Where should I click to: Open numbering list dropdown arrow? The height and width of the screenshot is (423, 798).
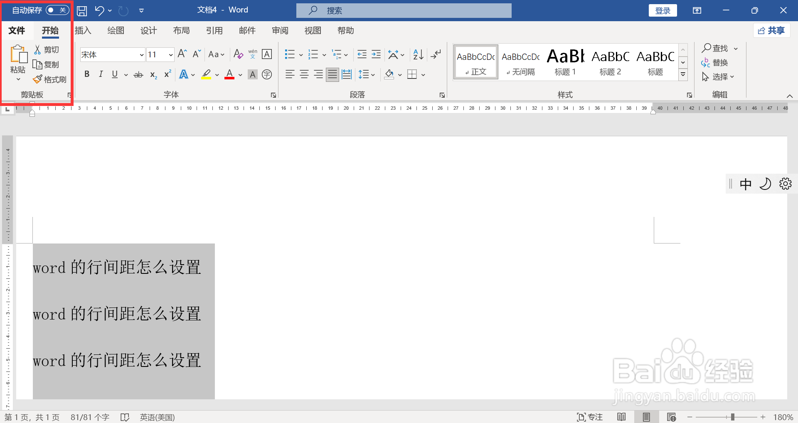(x=324, y=54)
